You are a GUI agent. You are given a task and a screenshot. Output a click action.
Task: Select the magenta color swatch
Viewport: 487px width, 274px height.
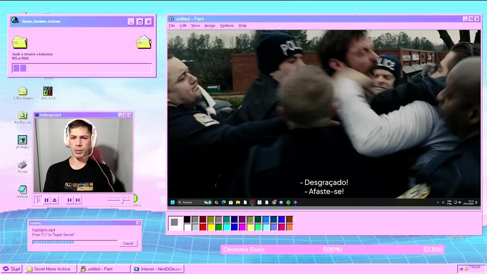242,227
